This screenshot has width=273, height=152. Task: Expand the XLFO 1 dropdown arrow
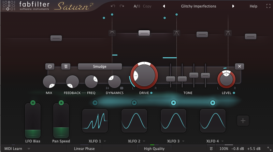point(105,141)
